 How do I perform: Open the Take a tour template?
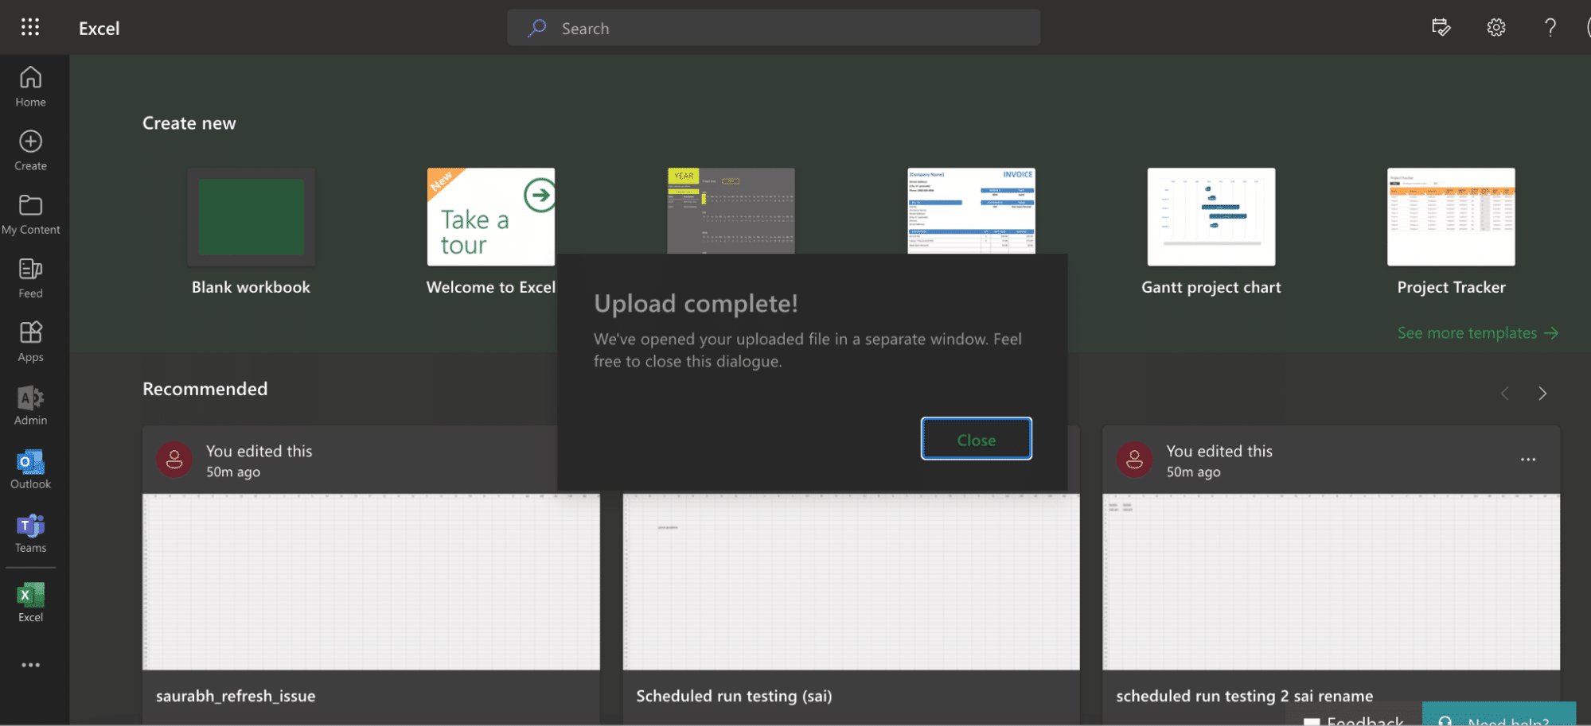pos(491,217)
